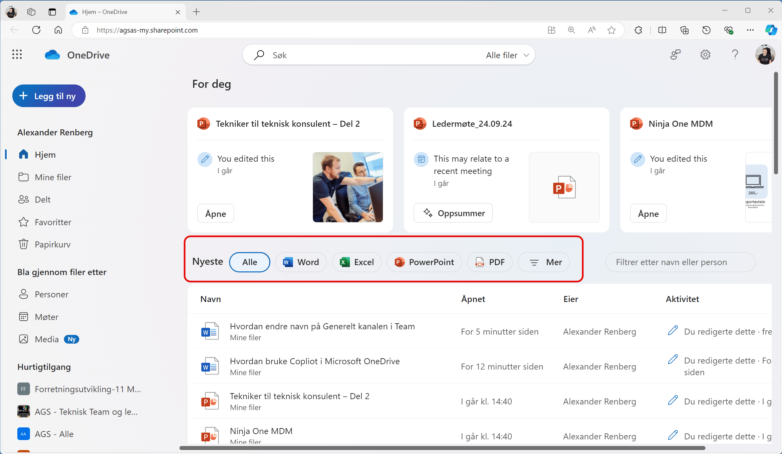
Task: Open browser Collections icon
Action: [x=684, y=30]
